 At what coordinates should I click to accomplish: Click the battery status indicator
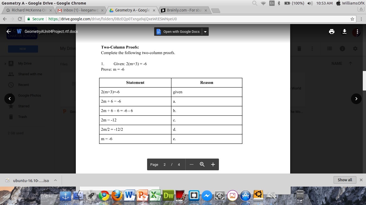coord(294,3)
